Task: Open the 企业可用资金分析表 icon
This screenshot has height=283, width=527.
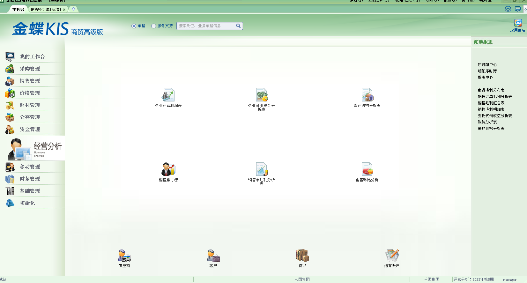Action: pyautogui.click(x=262, y=95)
